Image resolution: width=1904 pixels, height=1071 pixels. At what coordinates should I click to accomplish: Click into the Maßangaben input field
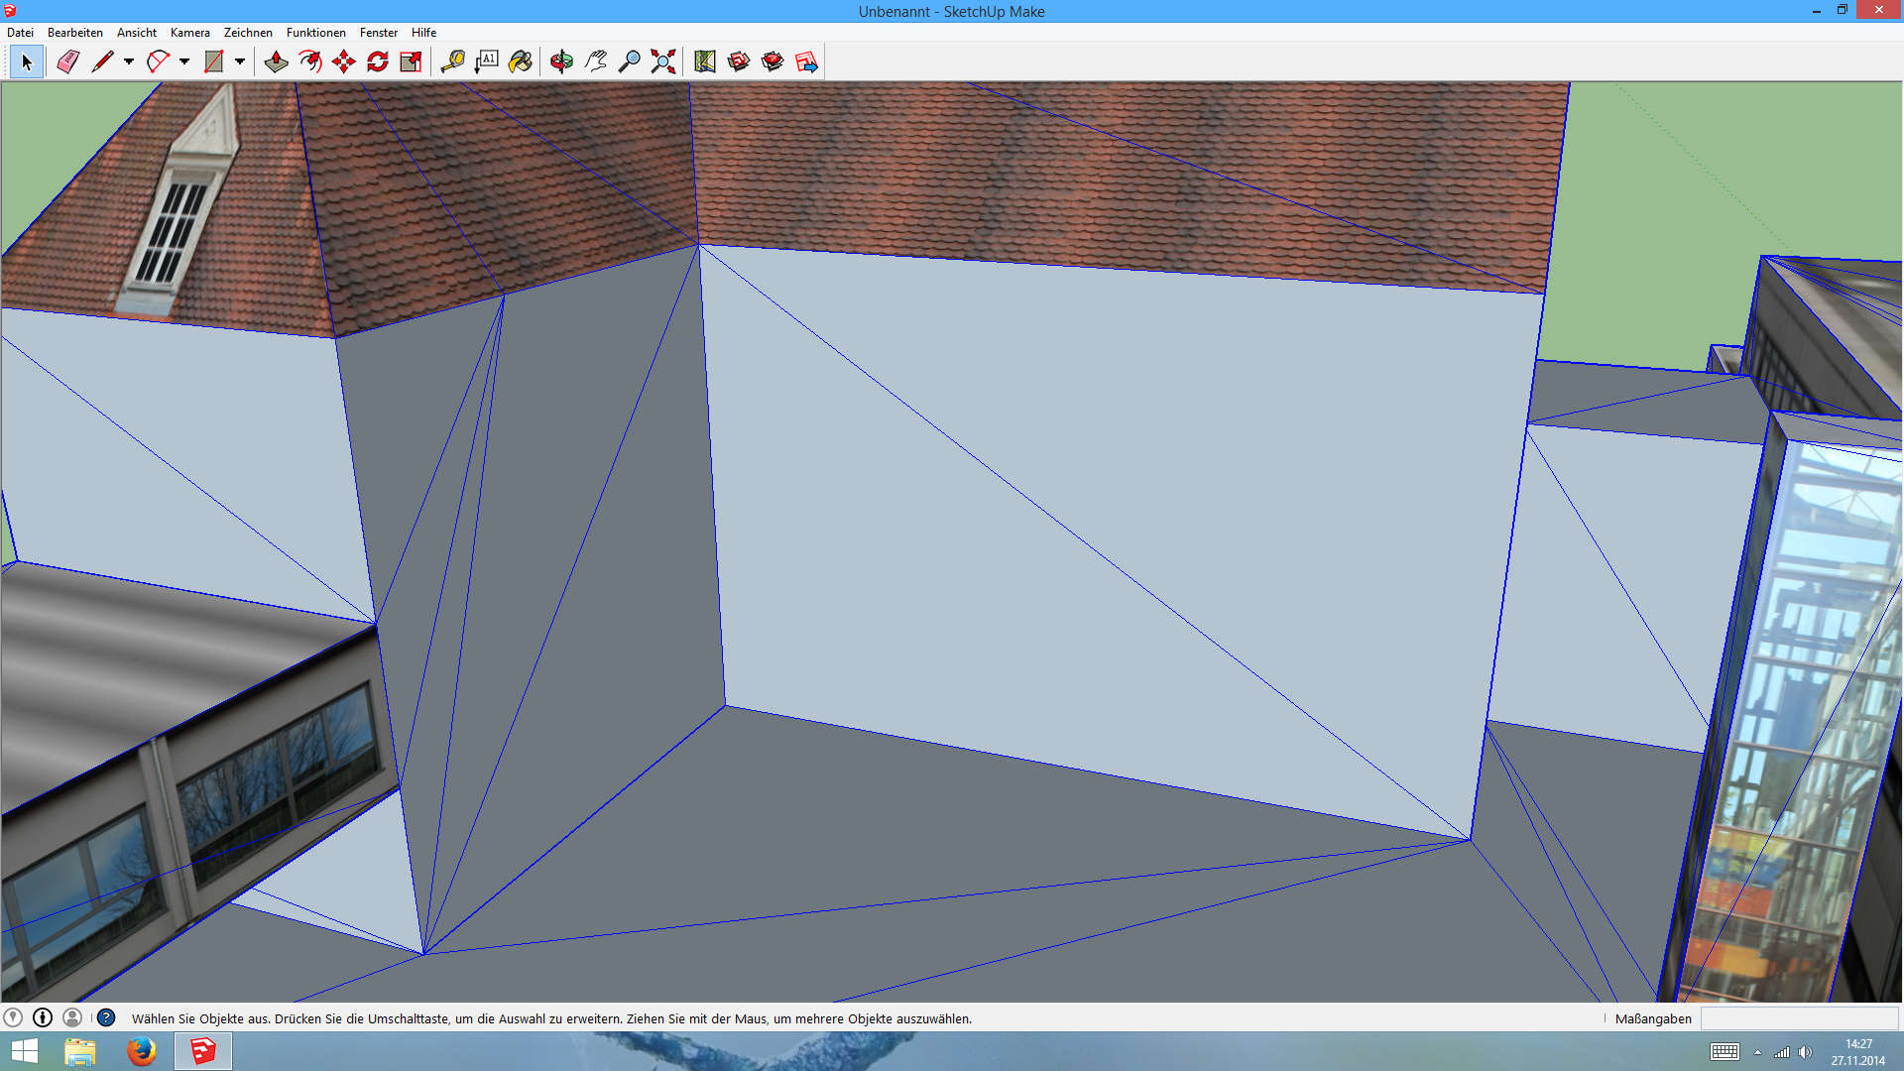coord(1799,1018)
